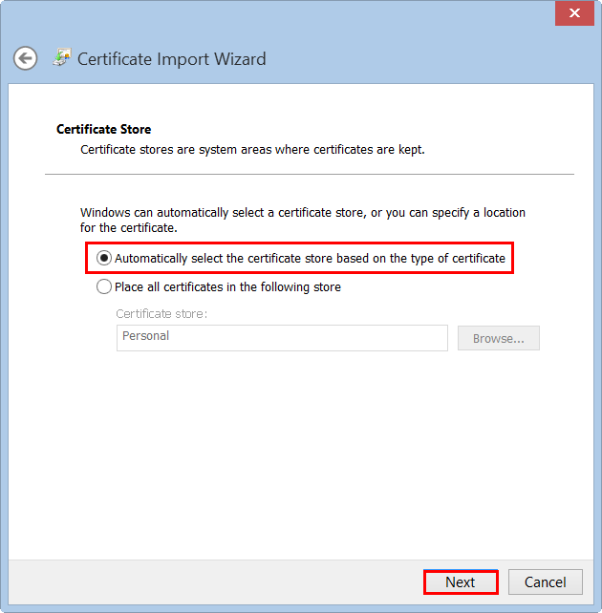Cancel the certificate import

(x=545, y=581)
